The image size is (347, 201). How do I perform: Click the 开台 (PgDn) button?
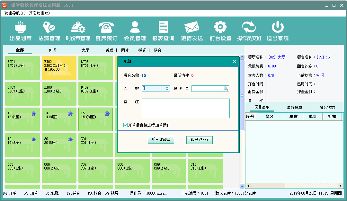click(161, 140)
